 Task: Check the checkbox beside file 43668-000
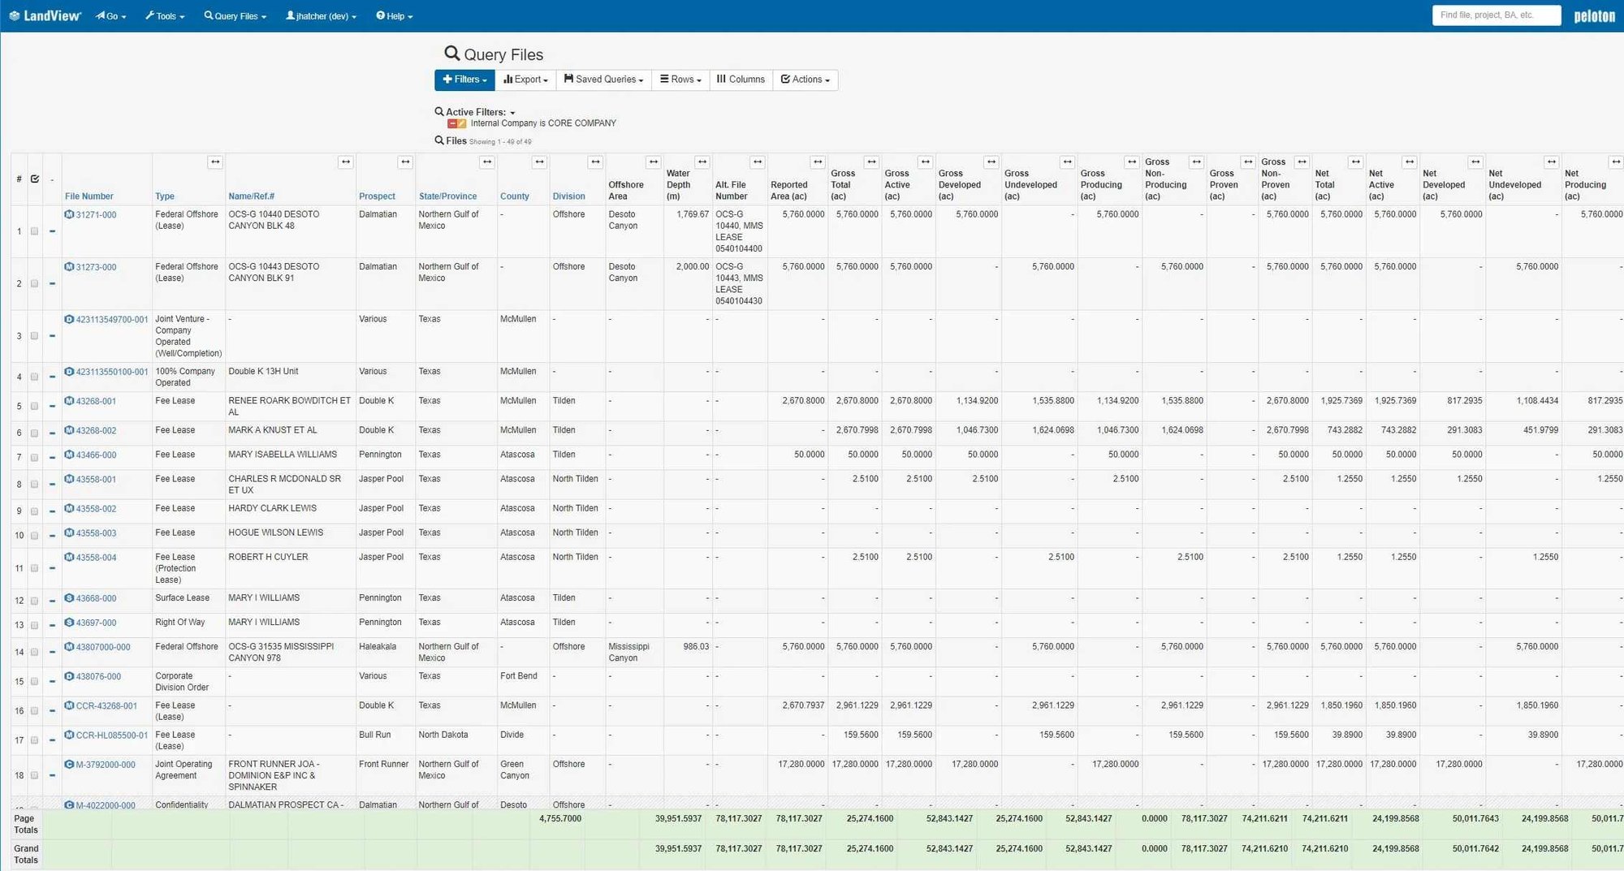34,601
